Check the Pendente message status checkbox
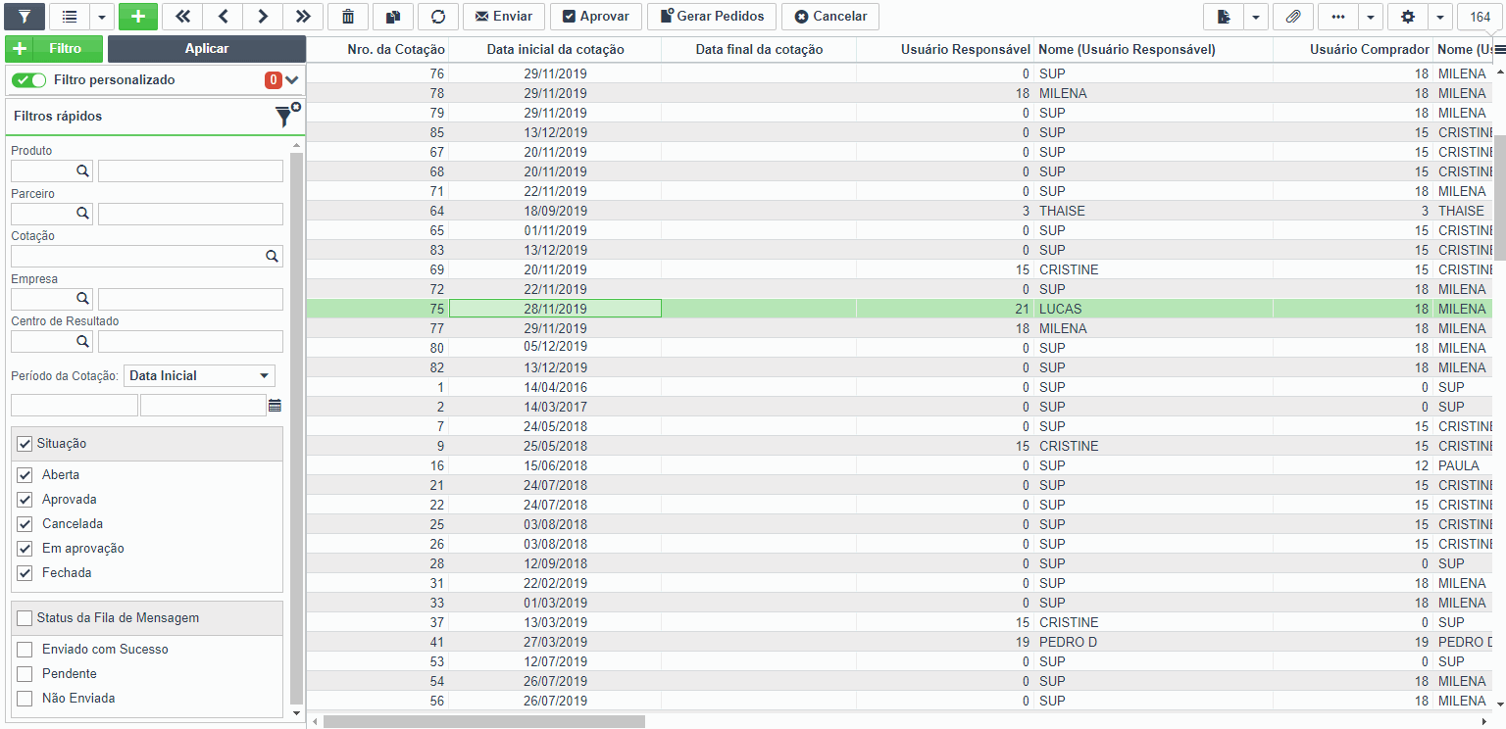This screenshot has width=1506, height=729. click(25, 674)
